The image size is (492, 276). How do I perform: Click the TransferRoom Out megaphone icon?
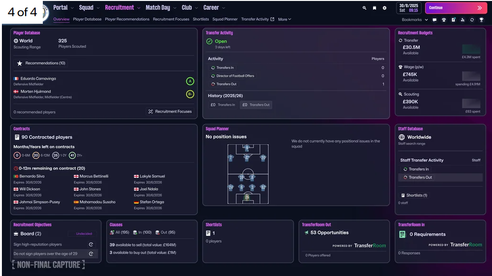coord(306,232)
